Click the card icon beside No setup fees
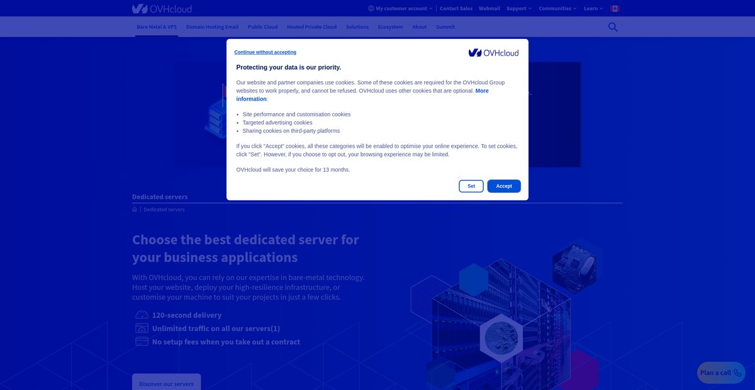The width and height of the screenshot is (755, 390). click(x=142, y=342)
